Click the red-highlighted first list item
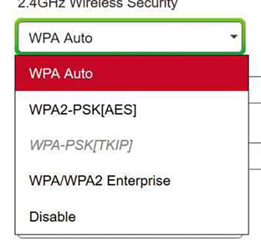The image size is (261, 247). click(x=132, y=73)
